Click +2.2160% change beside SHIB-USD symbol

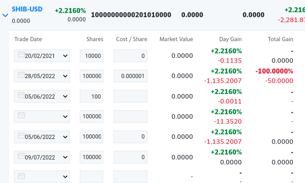pos(70,11)
